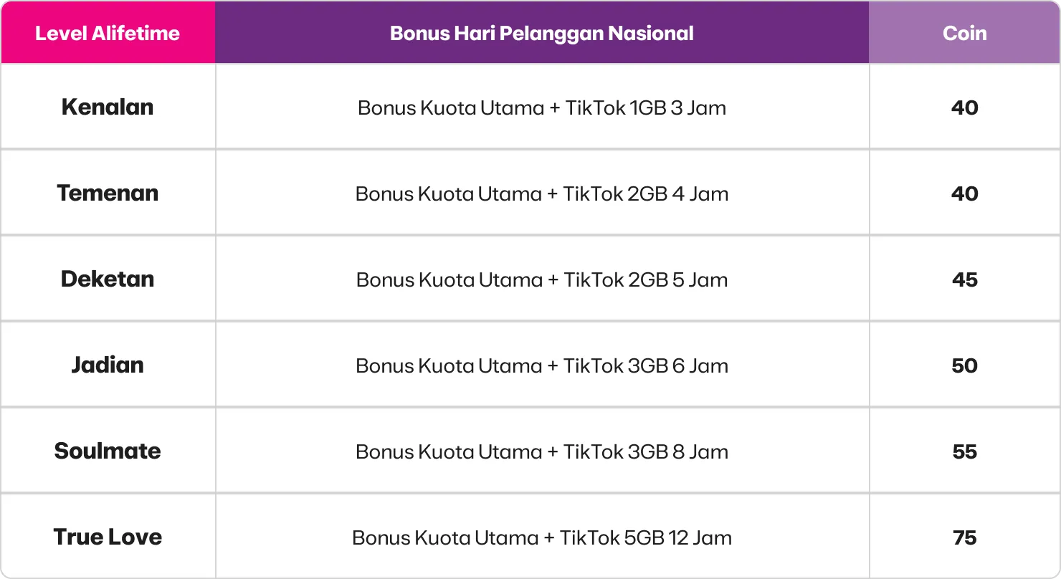Select the coin value 55
The image size is (1061, 579).
pos(965,451)
